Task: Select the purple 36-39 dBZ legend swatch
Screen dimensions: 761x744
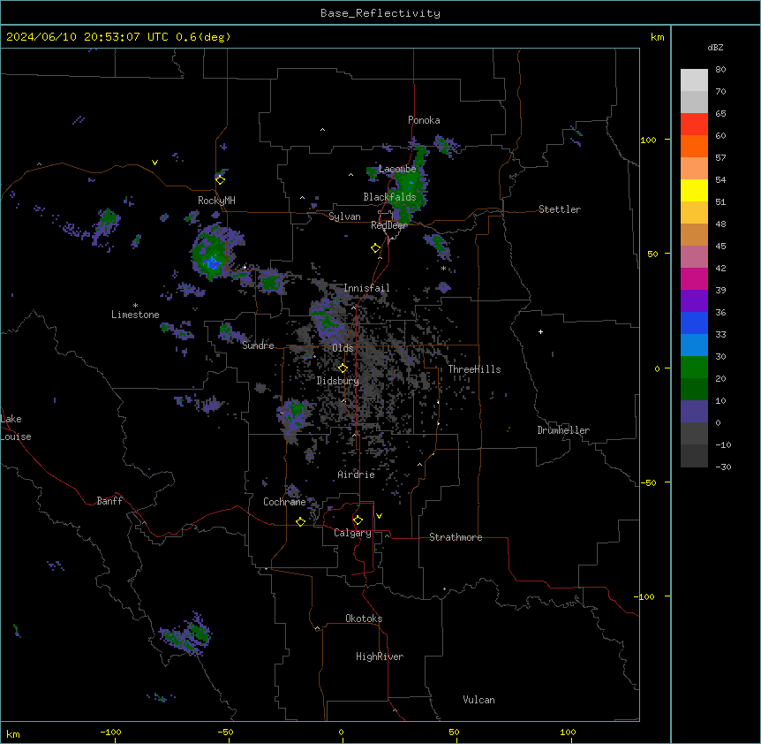Action: coord(694,301)
